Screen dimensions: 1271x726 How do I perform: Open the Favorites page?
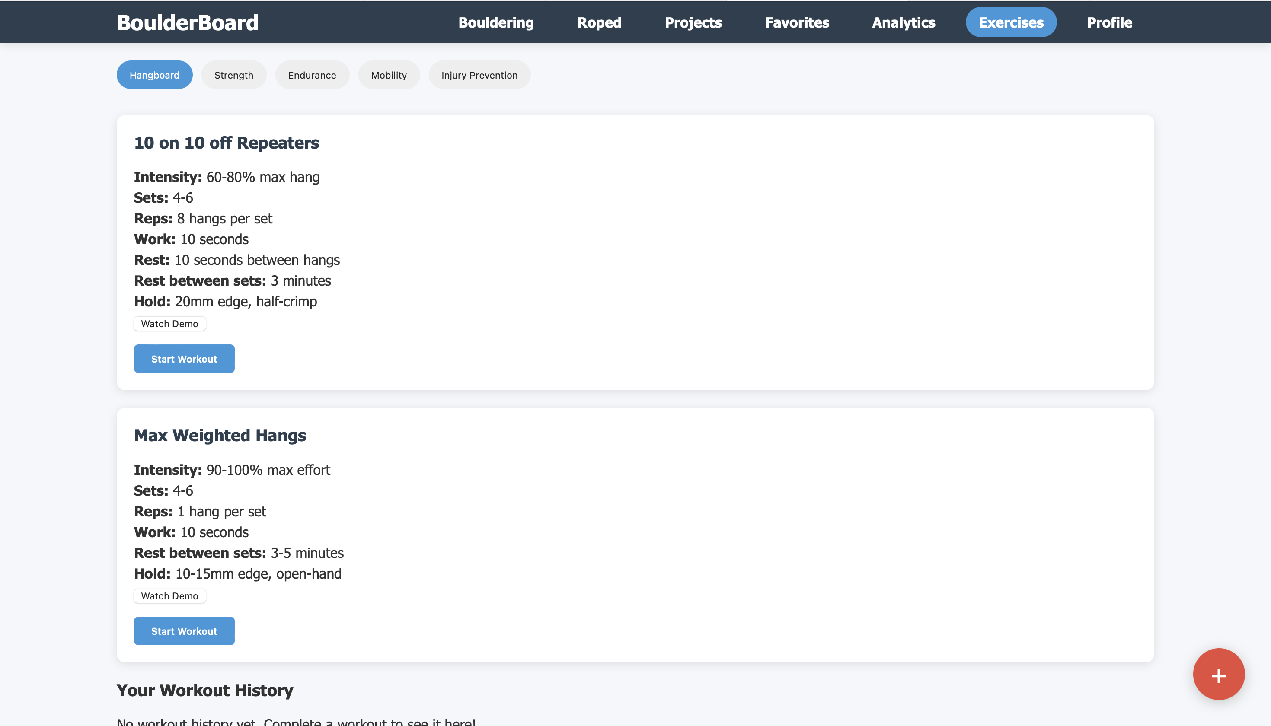click(797, 22)
